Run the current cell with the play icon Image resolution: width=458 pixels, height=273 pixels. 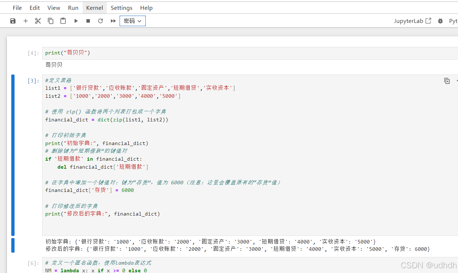pyautogui.click(x=76, y=21)
